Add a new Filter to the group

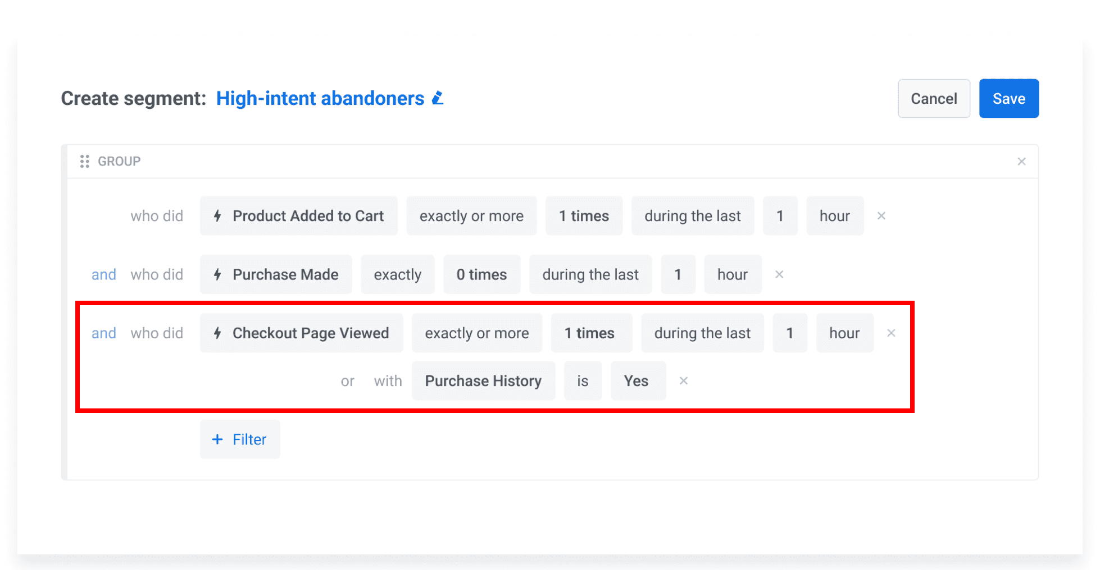[x=240, y=439]
